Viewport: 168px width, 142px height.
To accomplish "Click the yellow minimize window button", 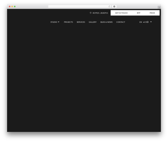I will (x=12, y=7).
